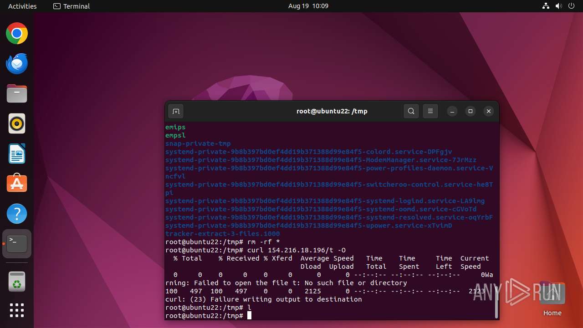This screenshot has height=328, width=583.
Task: Click the network status icon
Action: [546, 6]
